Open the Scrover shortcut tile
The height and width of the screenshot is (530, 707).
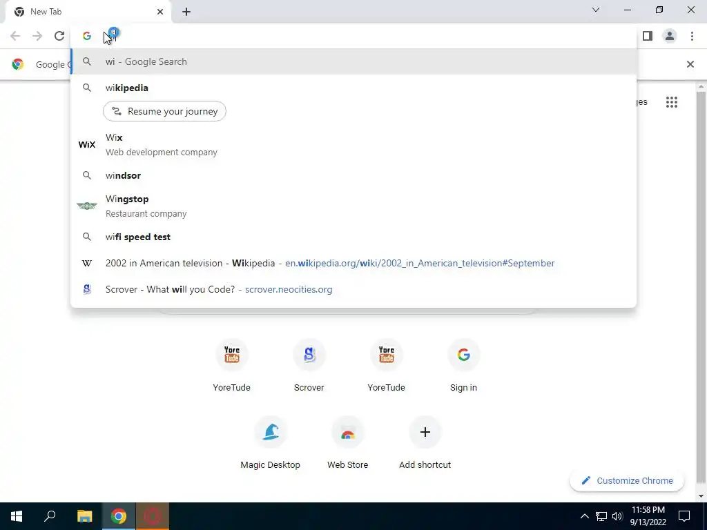pyautogui.click(x=309, y=366)
